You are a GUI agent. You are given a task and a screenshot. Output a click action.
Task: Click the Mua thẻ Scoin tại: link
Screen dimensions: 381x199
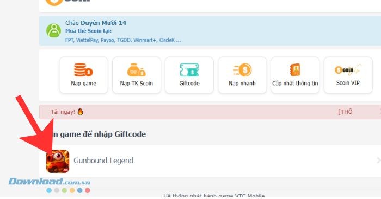click(x=88, y=31)
